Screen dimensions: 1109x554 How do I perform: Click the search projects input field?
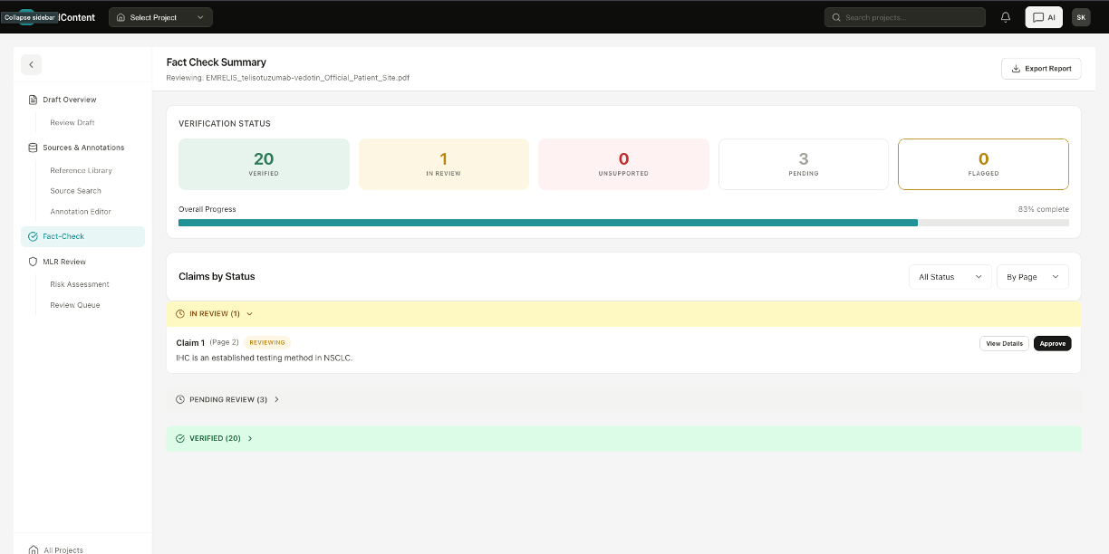tap(904, 17)
